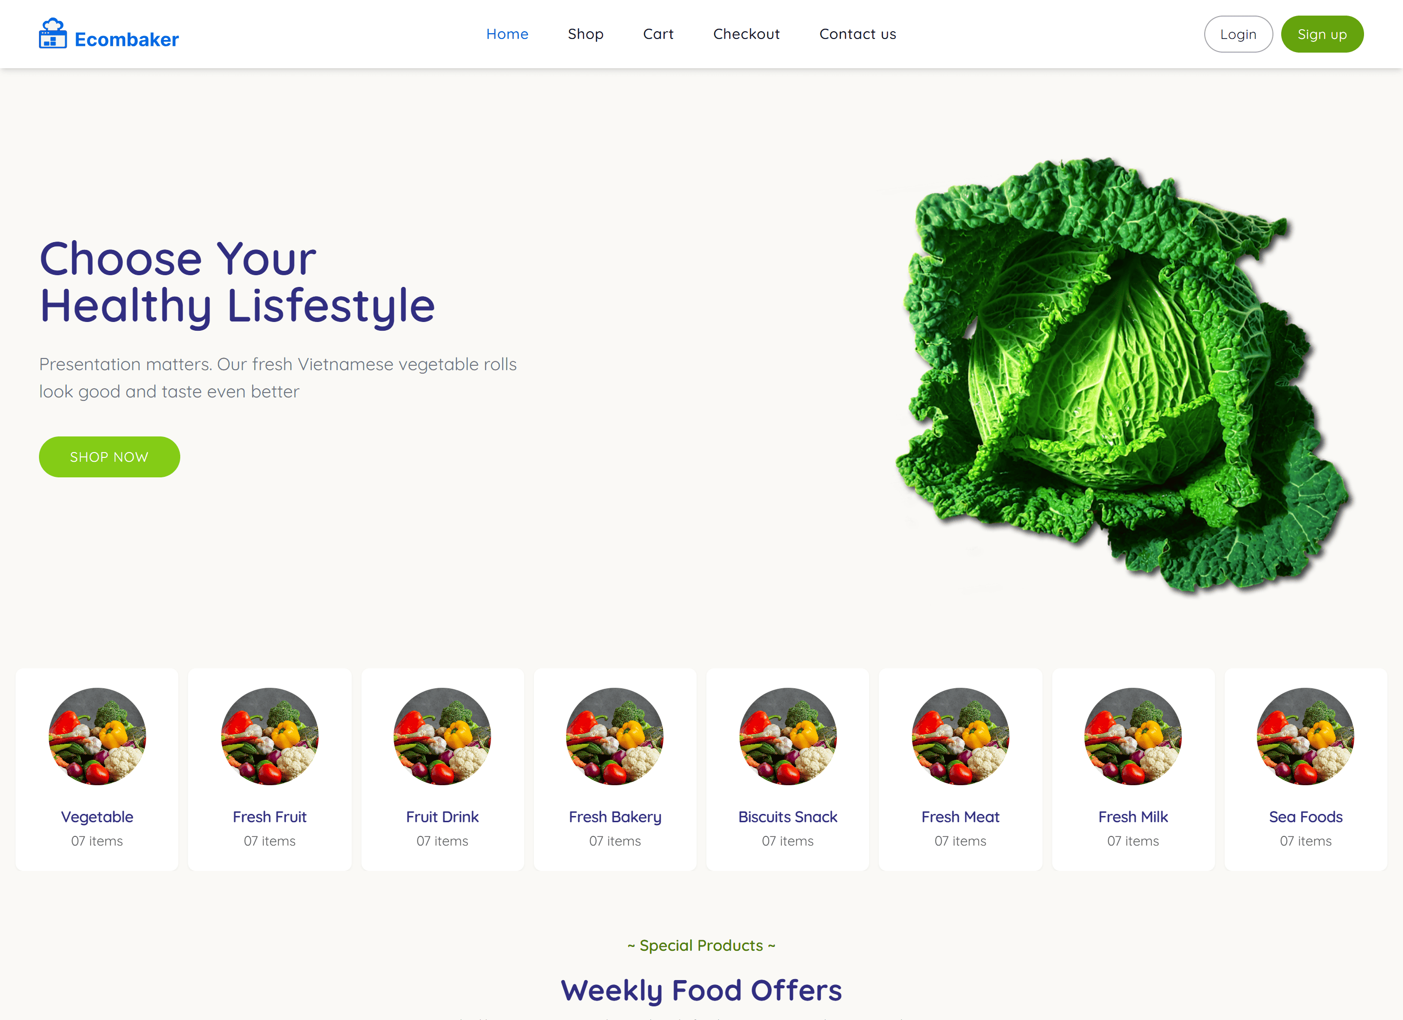Image resolution: width=1403 pixels, height=1020 pixels.
Task: Select the Fresh Meat category image
Action: [961, 736]
